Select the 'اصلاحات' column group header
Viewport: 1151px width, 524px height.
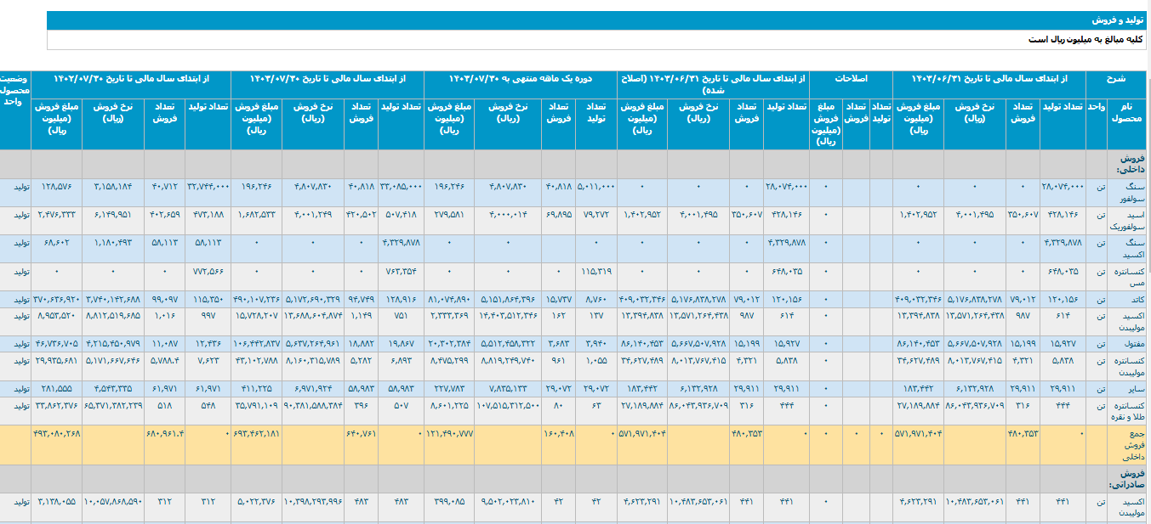point(851,78)
